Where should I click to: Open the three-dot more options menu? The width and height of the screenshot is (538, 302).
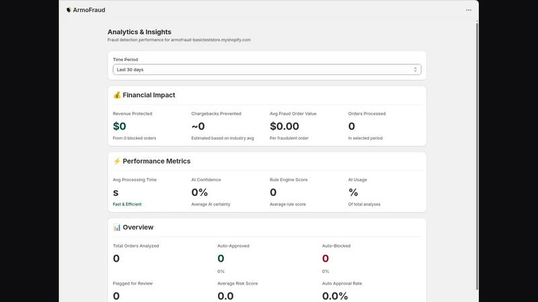pyautogui.click(x=468, y=10)
